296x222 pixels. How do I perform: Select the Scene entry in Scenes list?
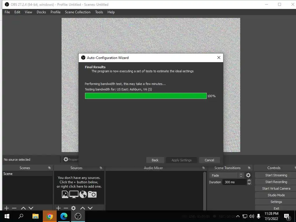click(27, 174)
